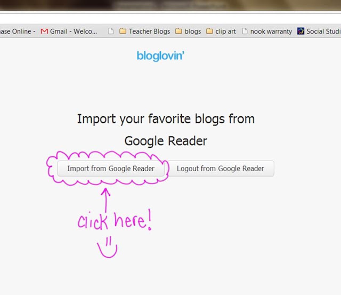Click Import from Google Reader button
The image size is (341, 295).
point(111,168)
